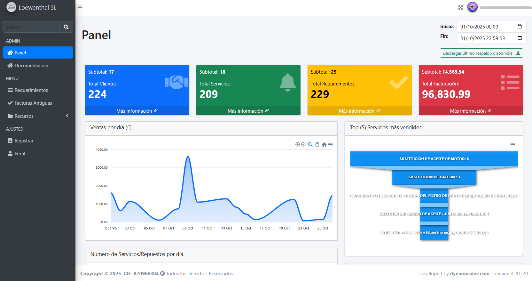The image size is (532, 281).
Task: Open the Ventas chart export menu
Action: [x=330, y=145]
